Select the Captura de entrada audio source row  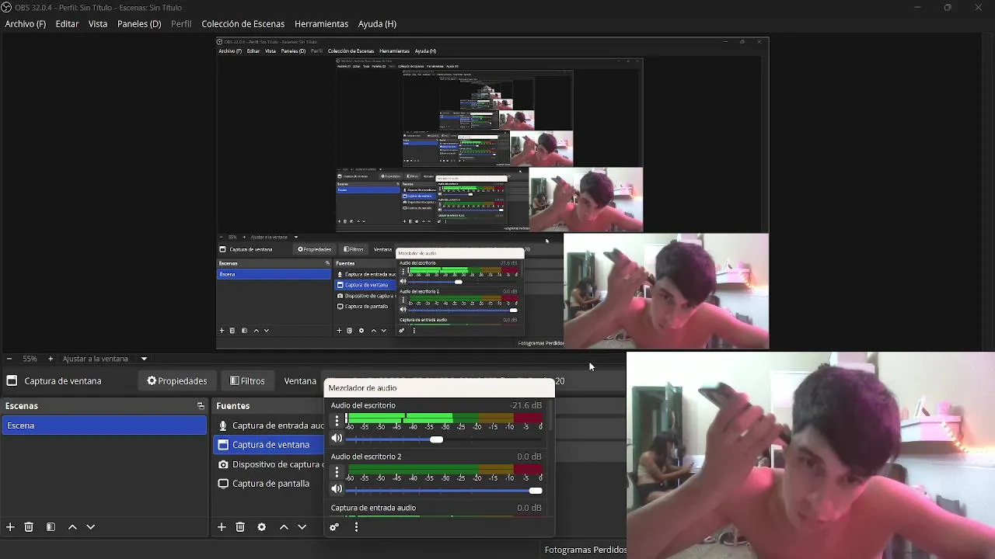270,425
